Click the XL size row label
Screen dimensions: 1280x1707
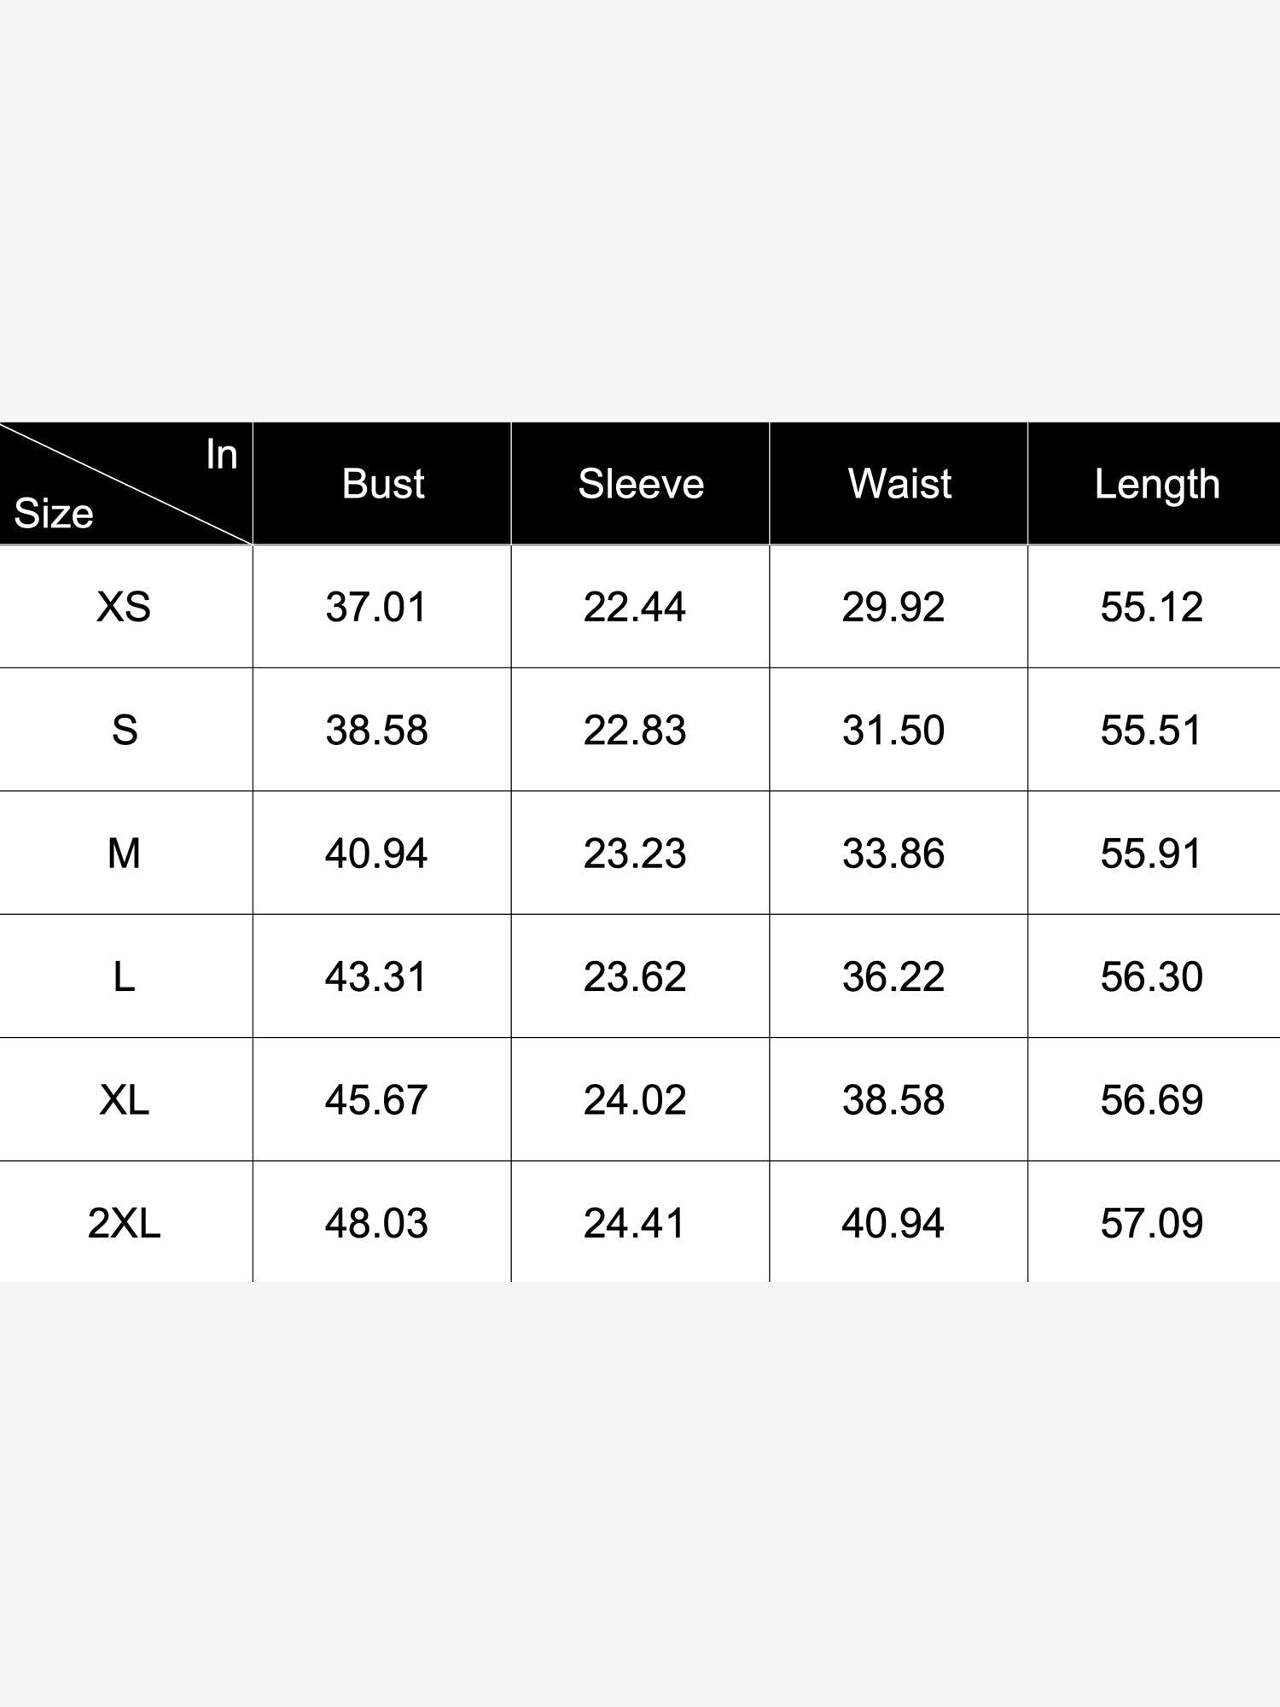click(124, 1099)
